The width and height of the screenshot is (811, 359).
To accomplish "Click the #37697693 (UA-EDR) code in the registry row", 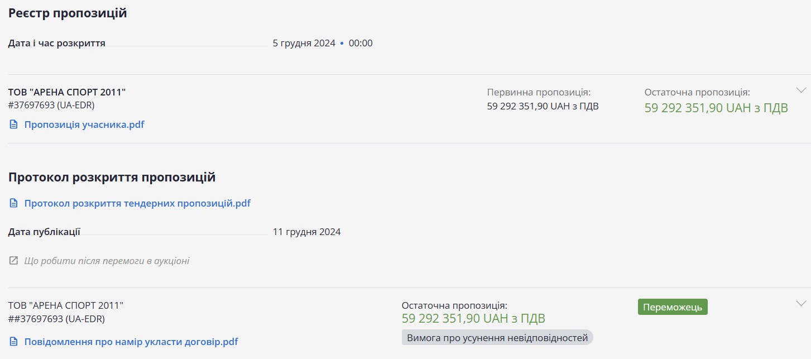I will [x=47, y=105].
